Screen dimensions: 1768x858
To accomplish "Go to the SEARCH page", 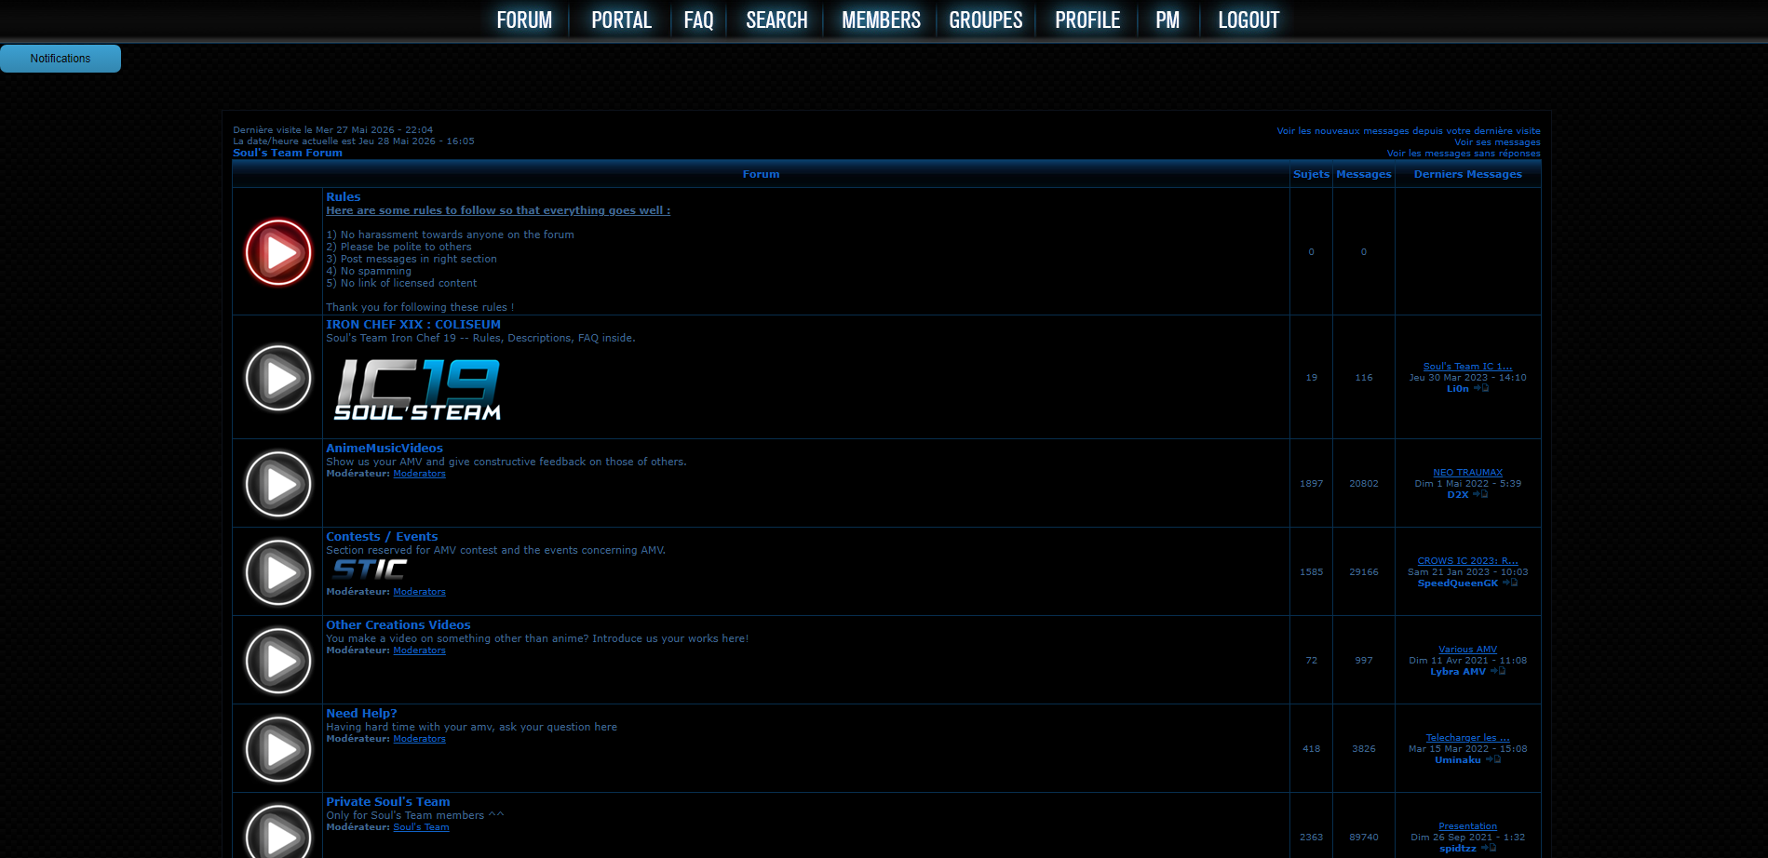I will point(776,20).
